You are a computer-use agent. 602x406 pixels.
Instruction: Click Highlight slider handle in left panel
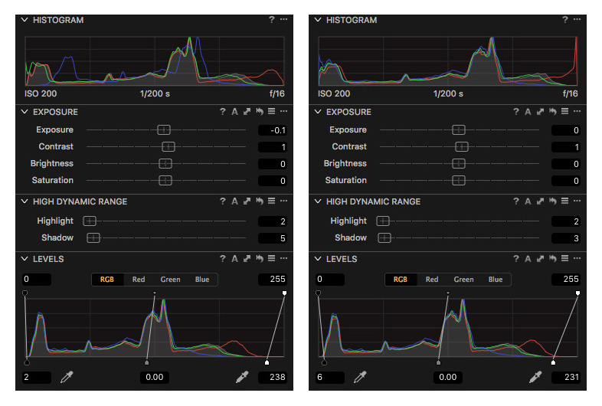(90, 221)
